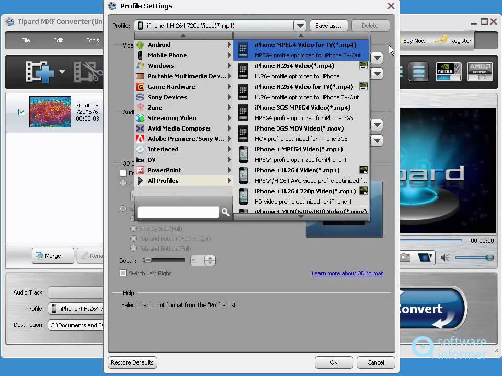The height and width of the screenshot is (376, 502).
Task: Click the Interlaced disc icon
Action: click(140, 149)
